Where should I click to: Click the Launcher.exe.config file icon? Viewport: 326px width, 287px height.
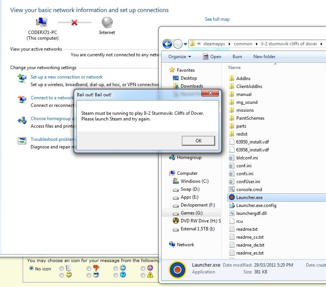coord(231,205)
